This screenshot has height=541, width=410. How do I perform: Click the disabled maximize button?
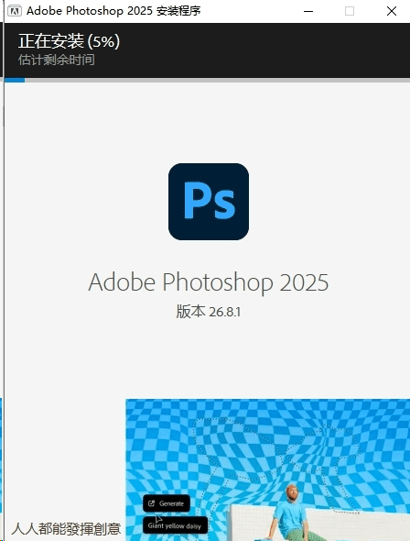[350, 11]
